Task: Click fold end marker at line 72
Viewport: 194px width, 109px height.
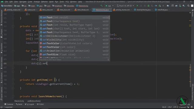Action: (13, 88)
